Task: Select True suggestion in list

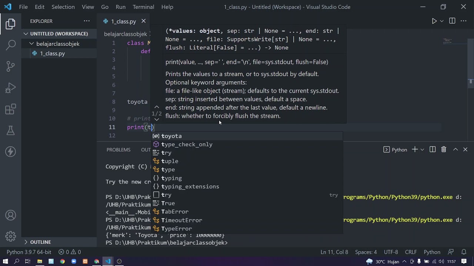Action: [x=247, y=203]
